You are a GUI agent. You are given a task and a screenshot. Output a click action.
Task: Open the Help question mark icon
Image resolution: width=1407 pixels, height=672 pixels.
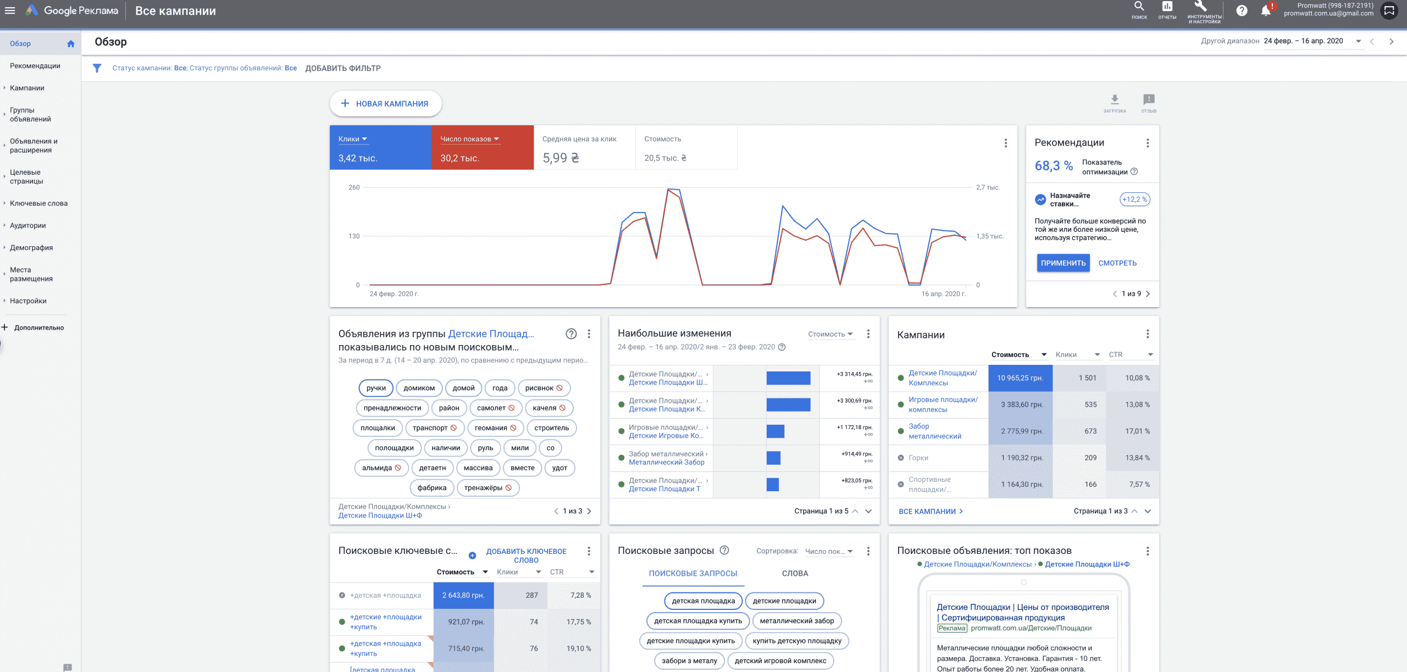pyautogui.click(x=1242, y=10)
